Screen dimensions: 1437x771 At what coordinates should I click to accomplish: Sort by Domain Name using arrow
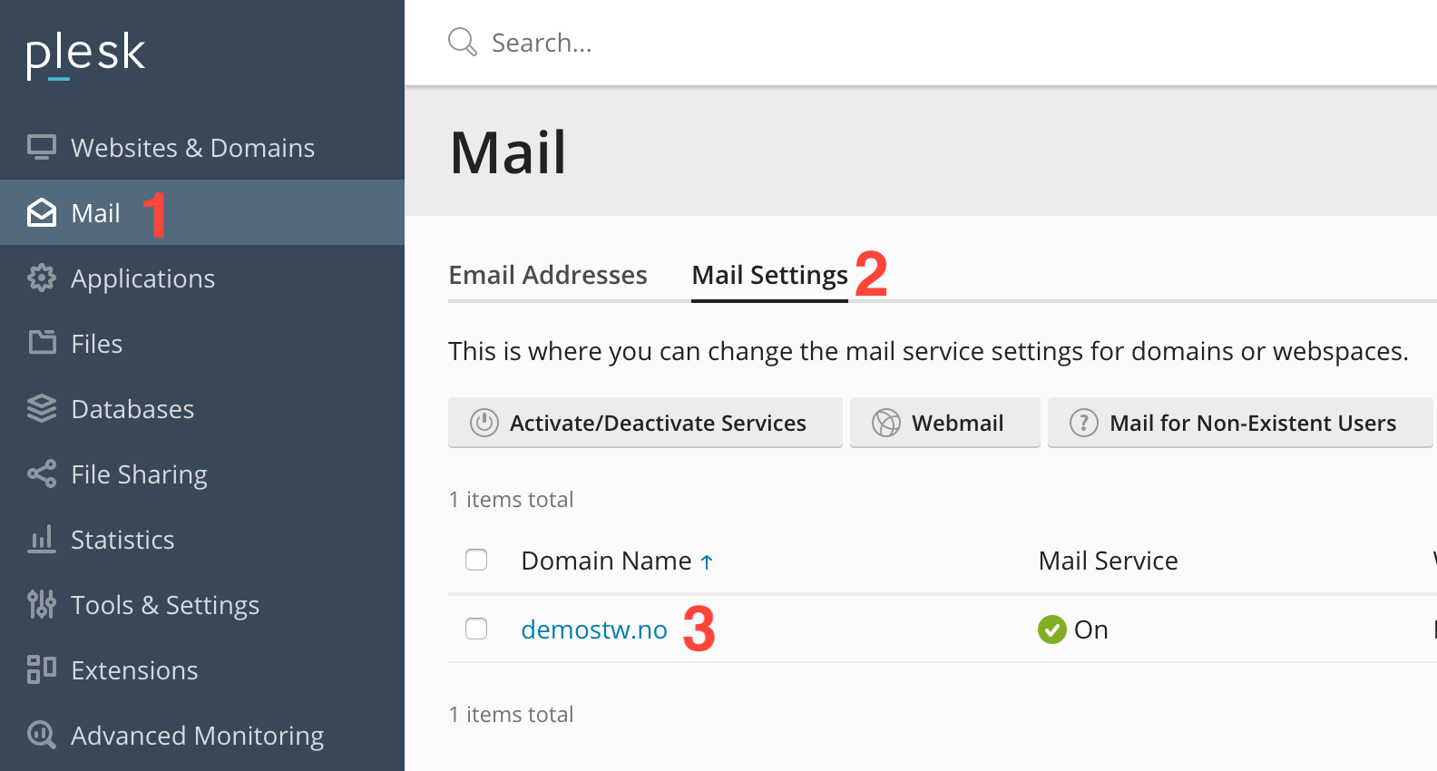707,562
